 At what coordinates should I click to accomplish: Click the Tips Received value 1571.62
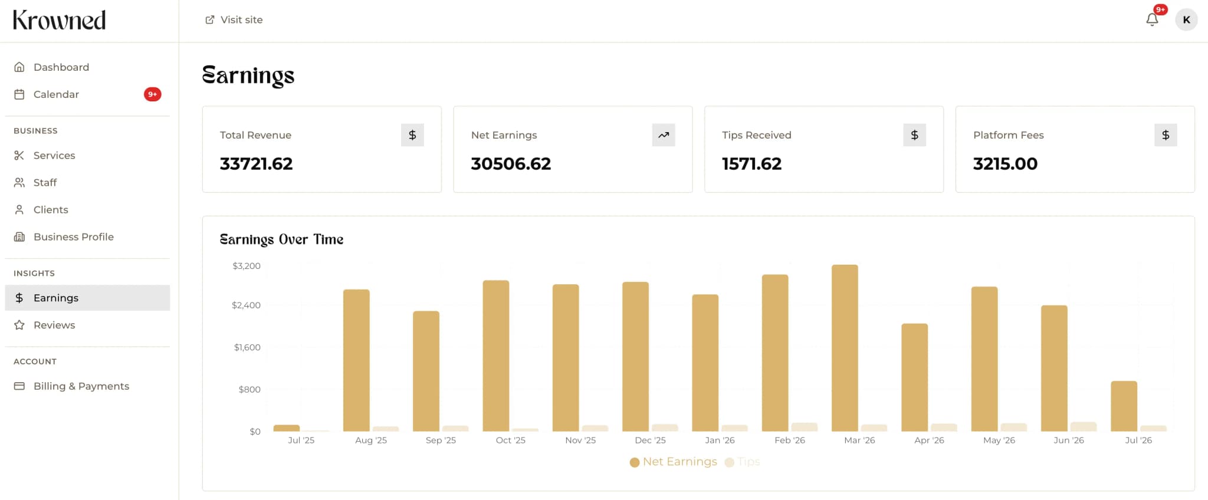[751, 164]
